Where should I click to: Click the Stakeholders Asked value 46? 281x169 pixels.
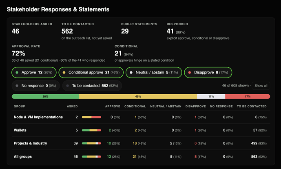(x=15, y=31)
